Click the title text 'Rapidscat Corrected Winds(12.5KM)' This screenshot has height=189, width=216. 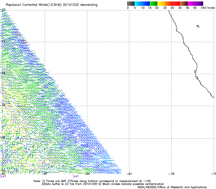[34, 5]
